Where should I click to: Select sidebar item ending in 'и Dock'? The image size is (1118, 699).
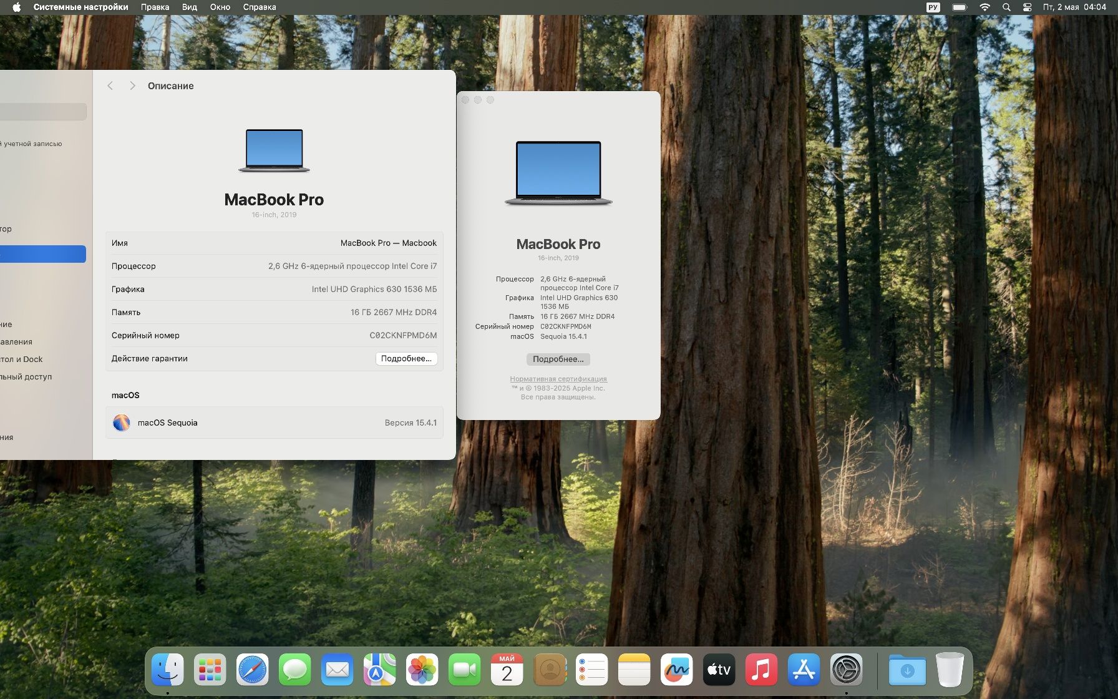pos(22,359)
